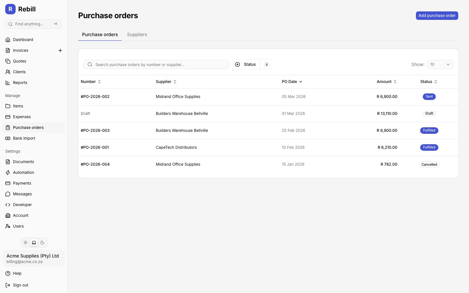
Task: Add new invoice with plus icon
Action: (60, 50)
